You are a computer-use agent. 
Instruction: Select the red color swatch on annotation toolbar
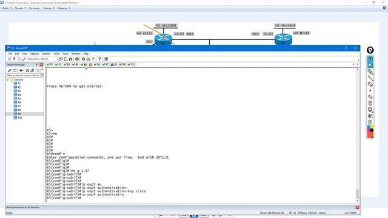tap(370, 135)
